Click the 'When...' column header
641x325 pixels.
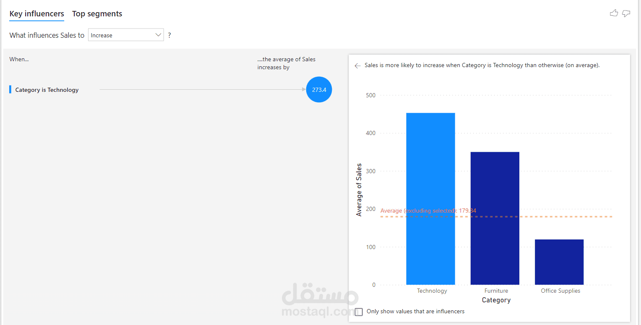(19, 60)
